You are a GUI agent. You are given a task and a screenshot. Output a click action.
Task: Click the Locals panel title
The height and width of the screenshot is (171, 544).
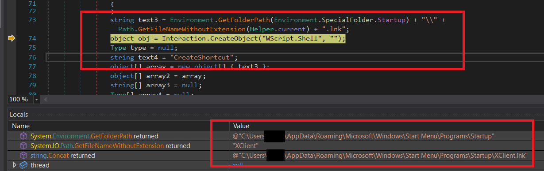point(19,115)
